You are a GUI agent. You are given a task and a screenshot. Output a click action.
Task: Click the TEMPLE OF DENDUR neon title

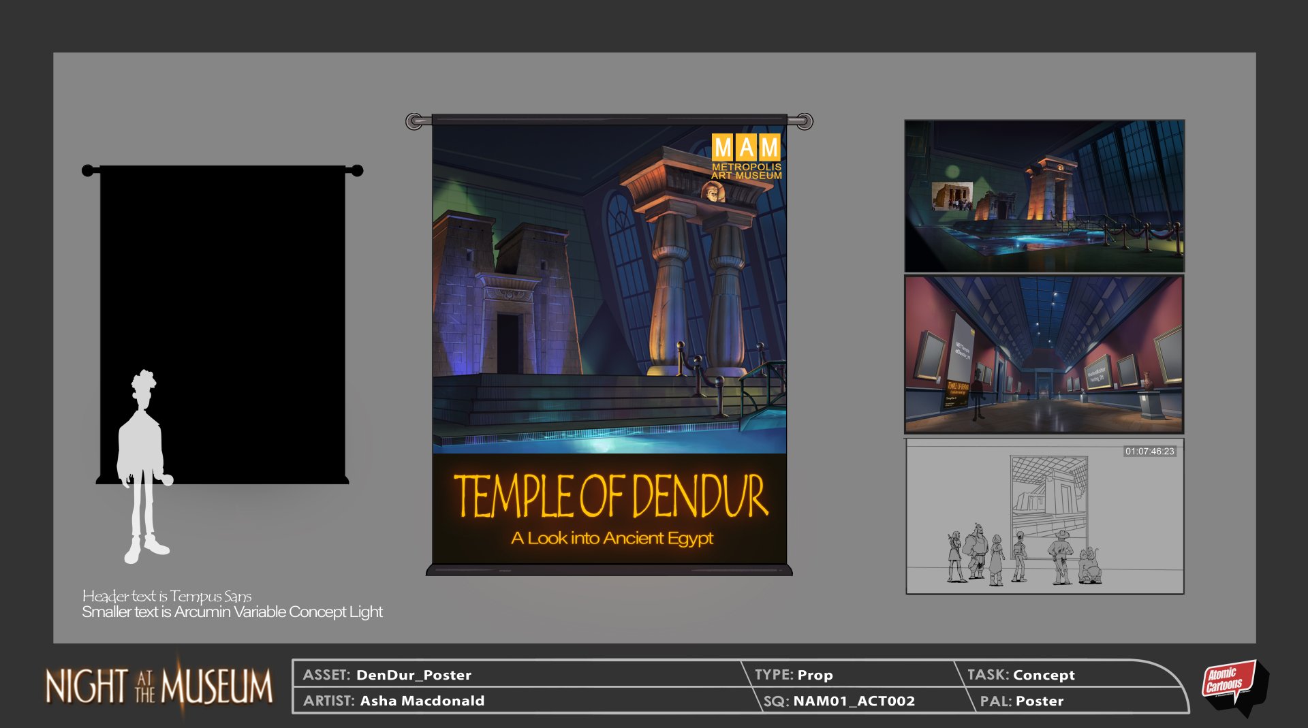(x=610, y=496)
